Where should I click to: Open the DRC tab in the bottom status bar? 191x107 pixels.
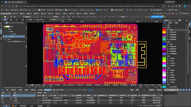pos(32,106)
